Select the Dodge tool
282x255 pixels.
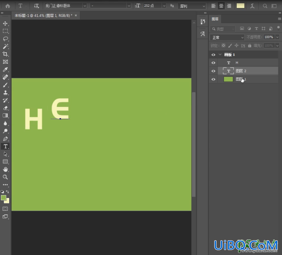(5, 131)
